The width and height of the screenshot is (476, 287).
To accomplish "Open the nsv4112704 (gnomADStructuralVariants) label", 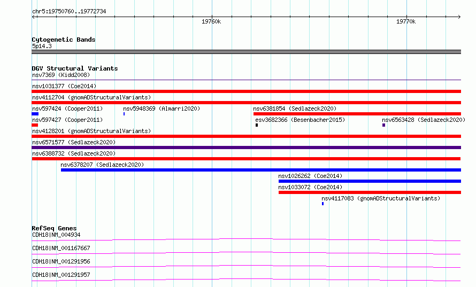I will (91, 97).
